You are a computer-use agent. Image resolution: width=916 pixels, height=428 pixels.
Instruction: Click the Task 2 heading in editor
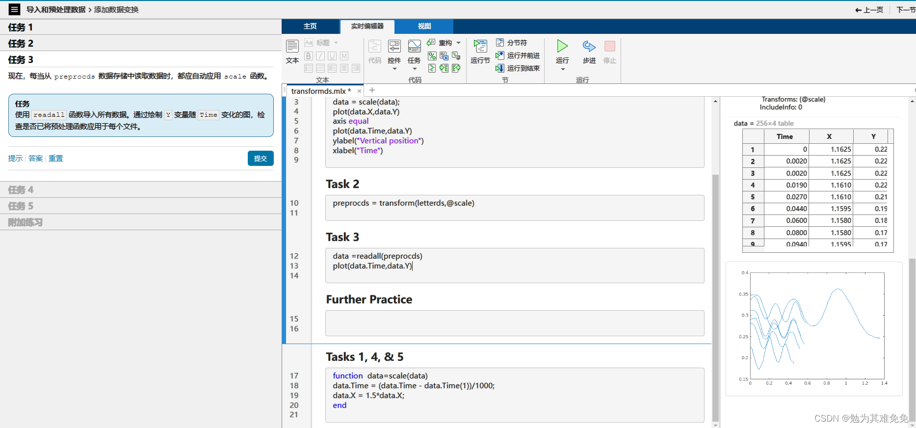point(342,184)
